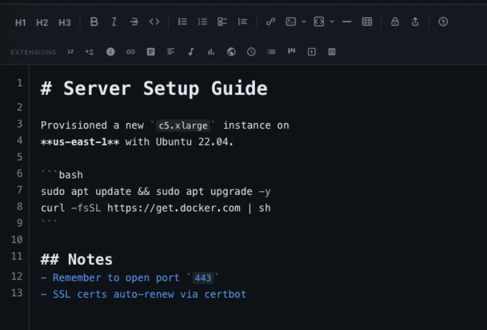Viewport: 487px width, 330px height.
Task: Click the grid table extension icon
Action: click(332, 52)
